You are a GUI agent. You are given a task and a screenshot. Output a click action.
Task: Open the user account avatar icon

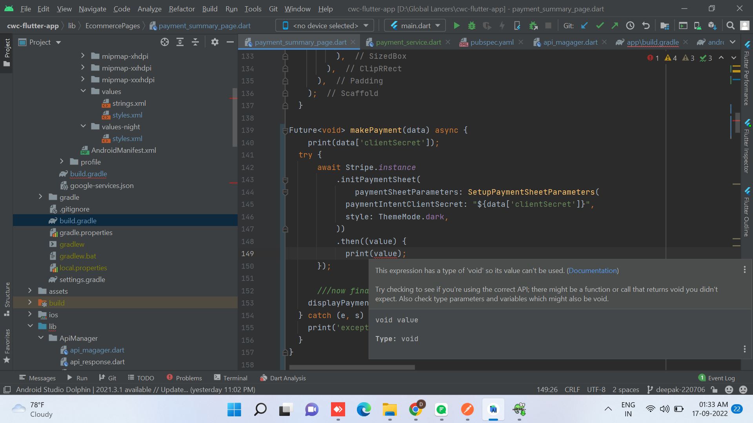point(744,26)
